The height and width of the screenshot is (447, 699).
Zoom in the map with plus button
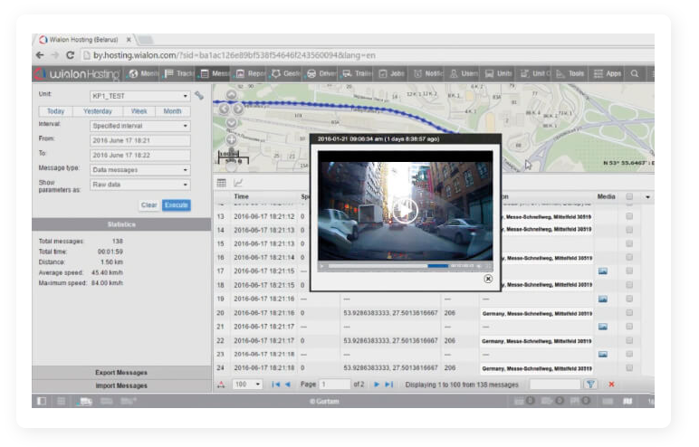(x=232, y=140)
